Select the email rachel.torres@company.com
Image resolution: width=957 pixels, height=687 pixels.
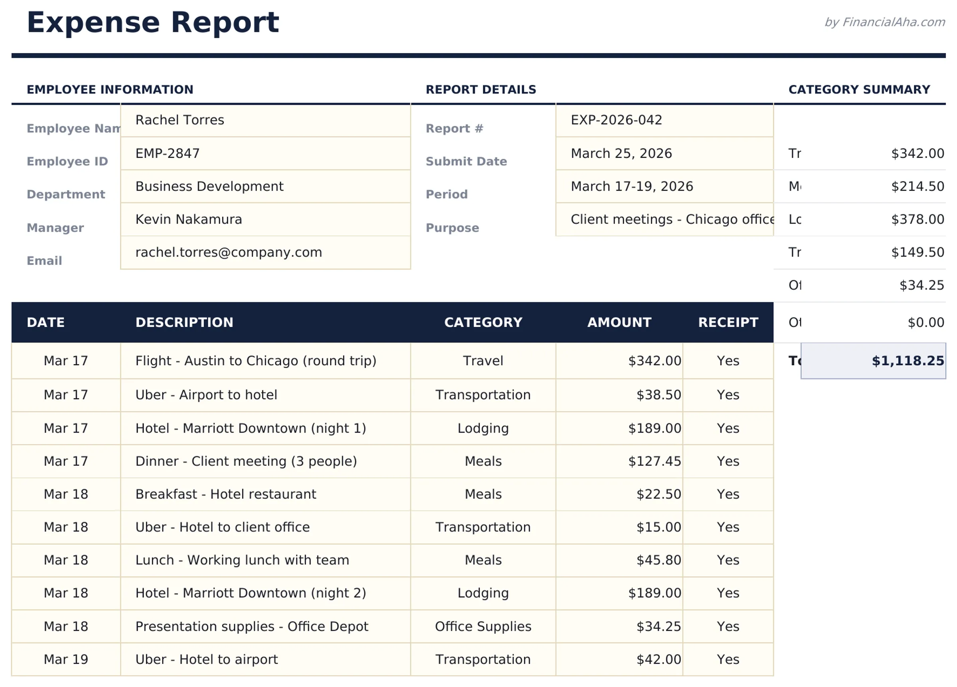point(265,252)
